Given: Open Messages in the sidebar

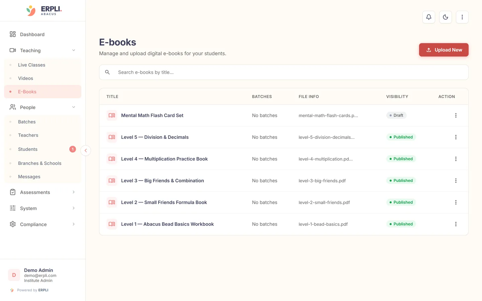Looking at the screenshot, I should (43, 177).
